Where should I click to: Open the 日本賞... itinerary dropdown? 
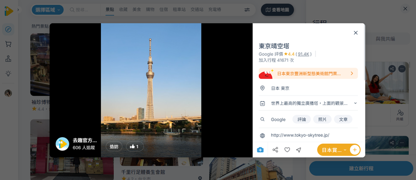[x=334, y=150]
